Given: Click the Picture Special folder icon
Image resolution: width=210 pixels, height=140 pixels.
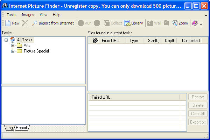Looking at the screenshot, I should [19, 51].
